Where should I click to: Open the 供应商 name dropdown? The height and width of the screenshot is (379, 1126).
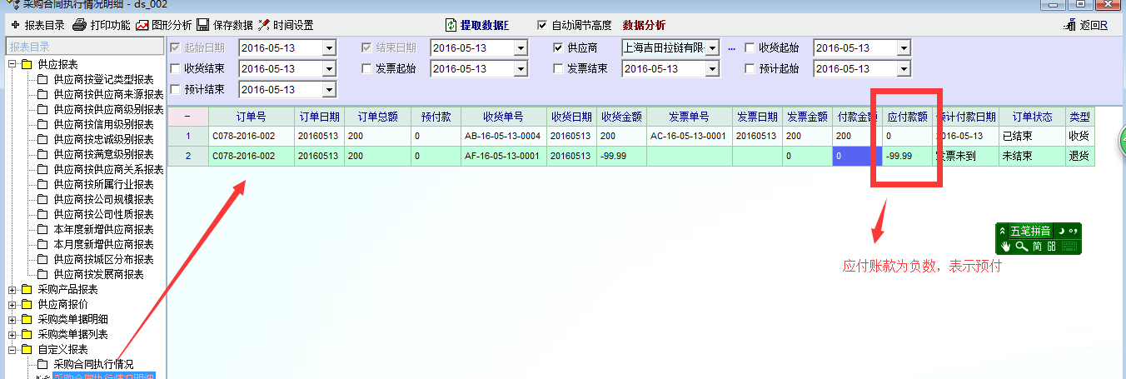coord(713,48)
